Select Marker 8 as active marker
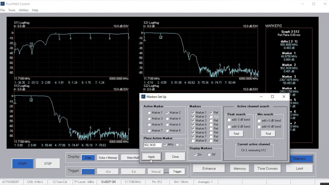 167,131
